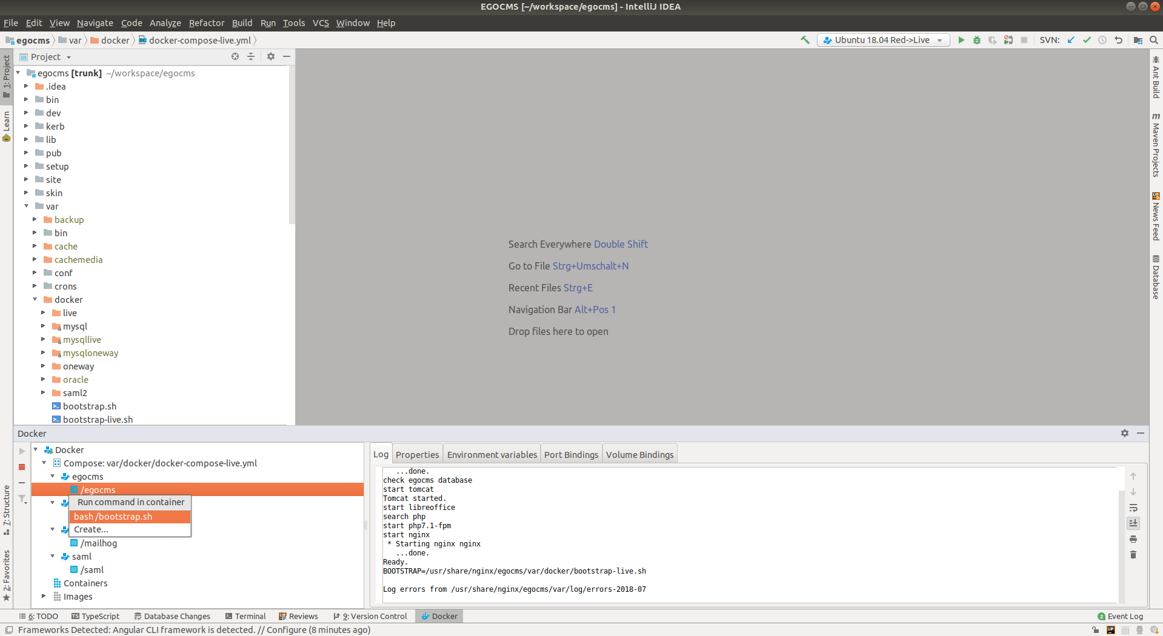Open the Refactor menu

207,23
